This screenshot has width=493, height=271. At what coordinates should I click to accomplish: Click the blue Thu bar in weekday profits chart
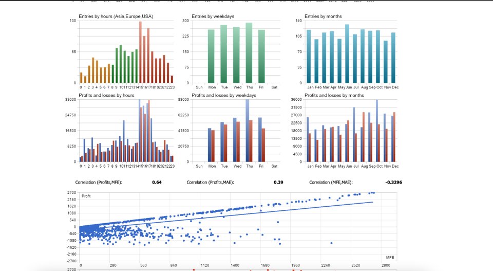pyautogui.click(x=248, y=131)
